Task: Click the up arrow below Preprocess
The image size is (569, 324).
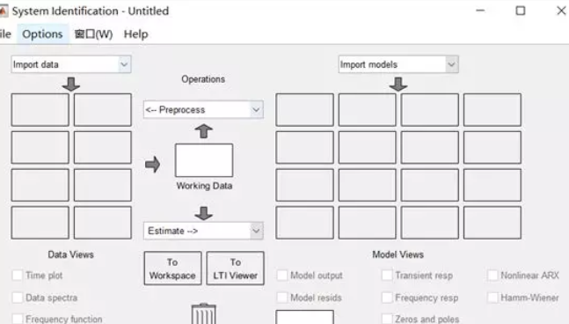Action: [x=203, y=131]
